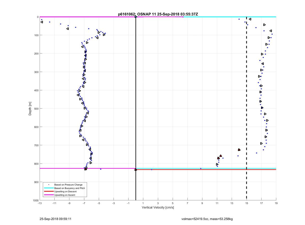Click the y-axis tick label '400'
The image size is (305, 225).
(36, 90)
